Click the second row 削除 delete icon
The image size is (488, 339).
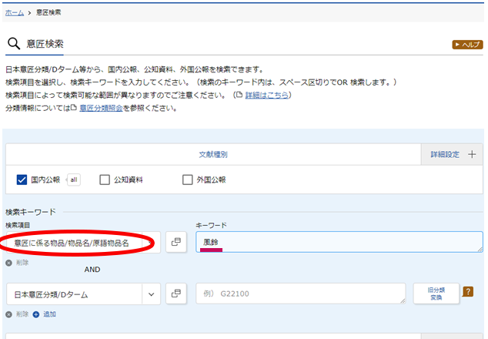[8, 314]
